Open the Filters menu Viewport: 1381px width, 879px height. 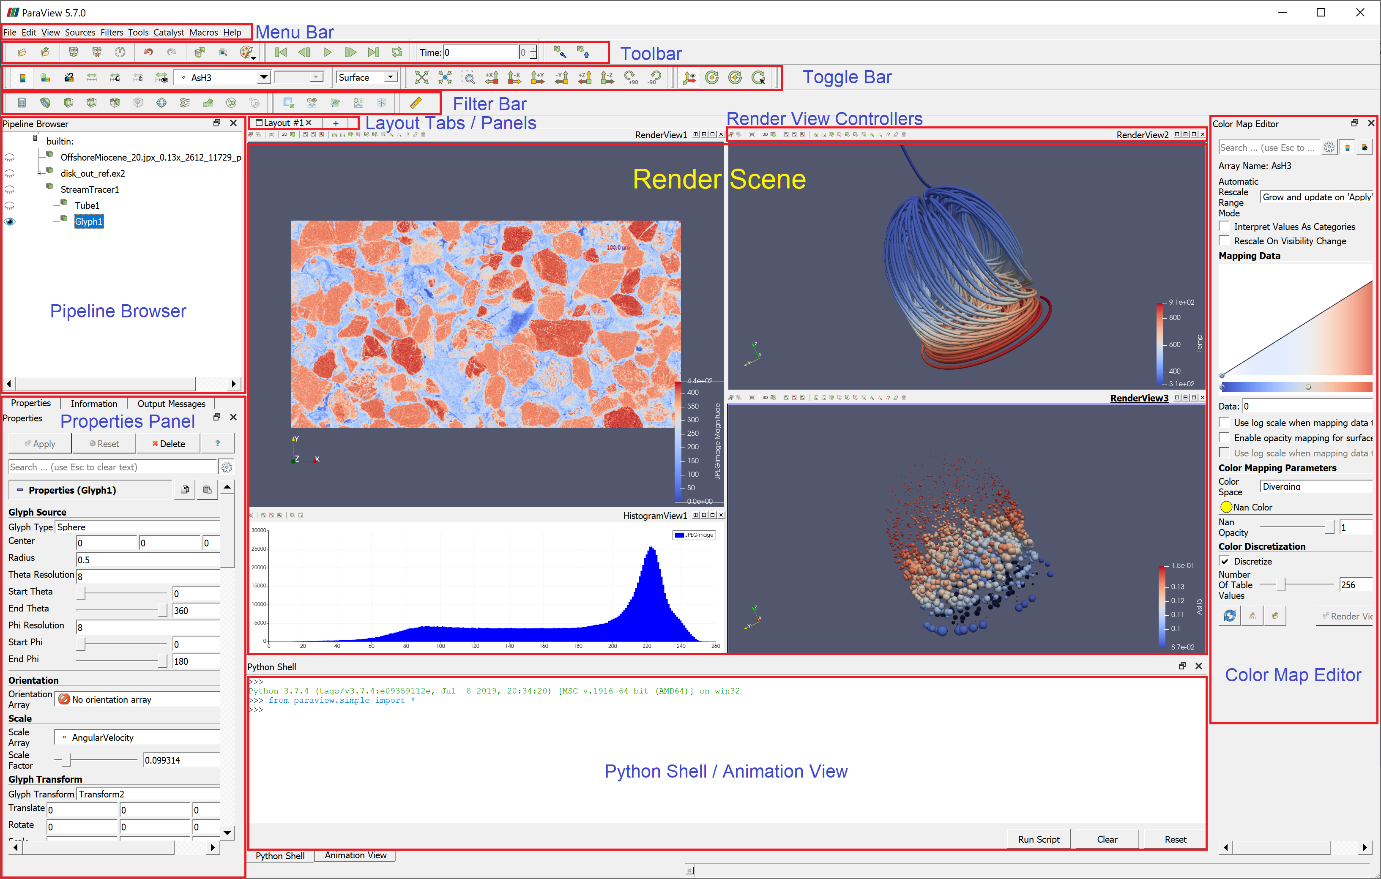(111, 32)
